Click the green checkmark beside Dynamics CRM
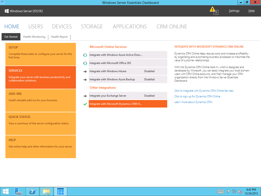 85,104
